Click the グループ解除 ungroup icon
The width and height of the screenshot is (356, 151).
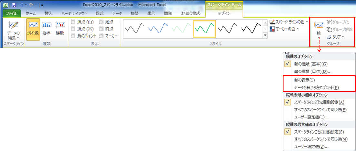pyautogui.click(x=329, y=30)
